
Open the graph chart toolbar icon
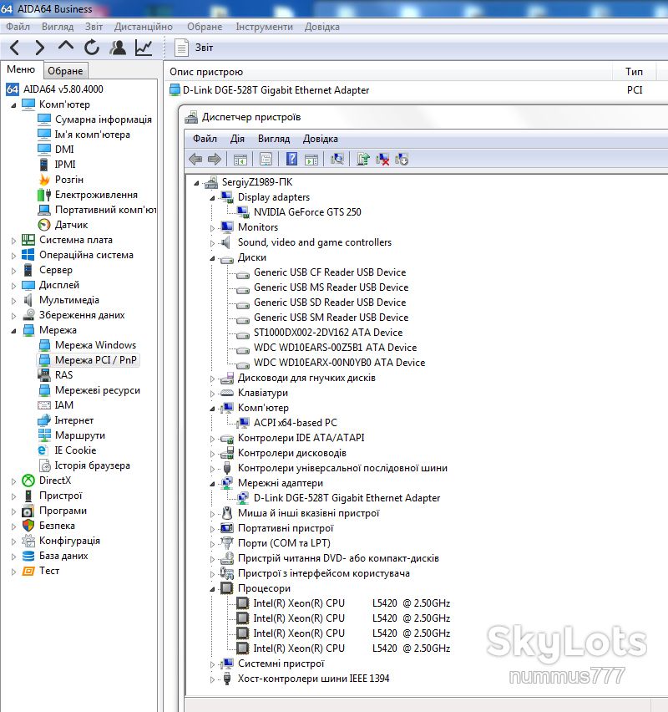click(144, 48)
